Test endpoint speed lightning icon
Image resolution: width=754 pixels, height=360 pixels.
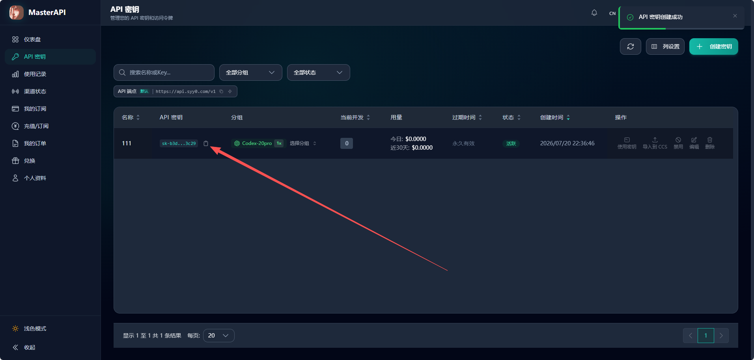pos(230,91)
